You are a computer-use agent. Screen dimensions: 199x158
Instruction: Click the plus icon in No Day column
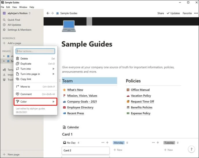pyautogui.click(x=107, y=142)
